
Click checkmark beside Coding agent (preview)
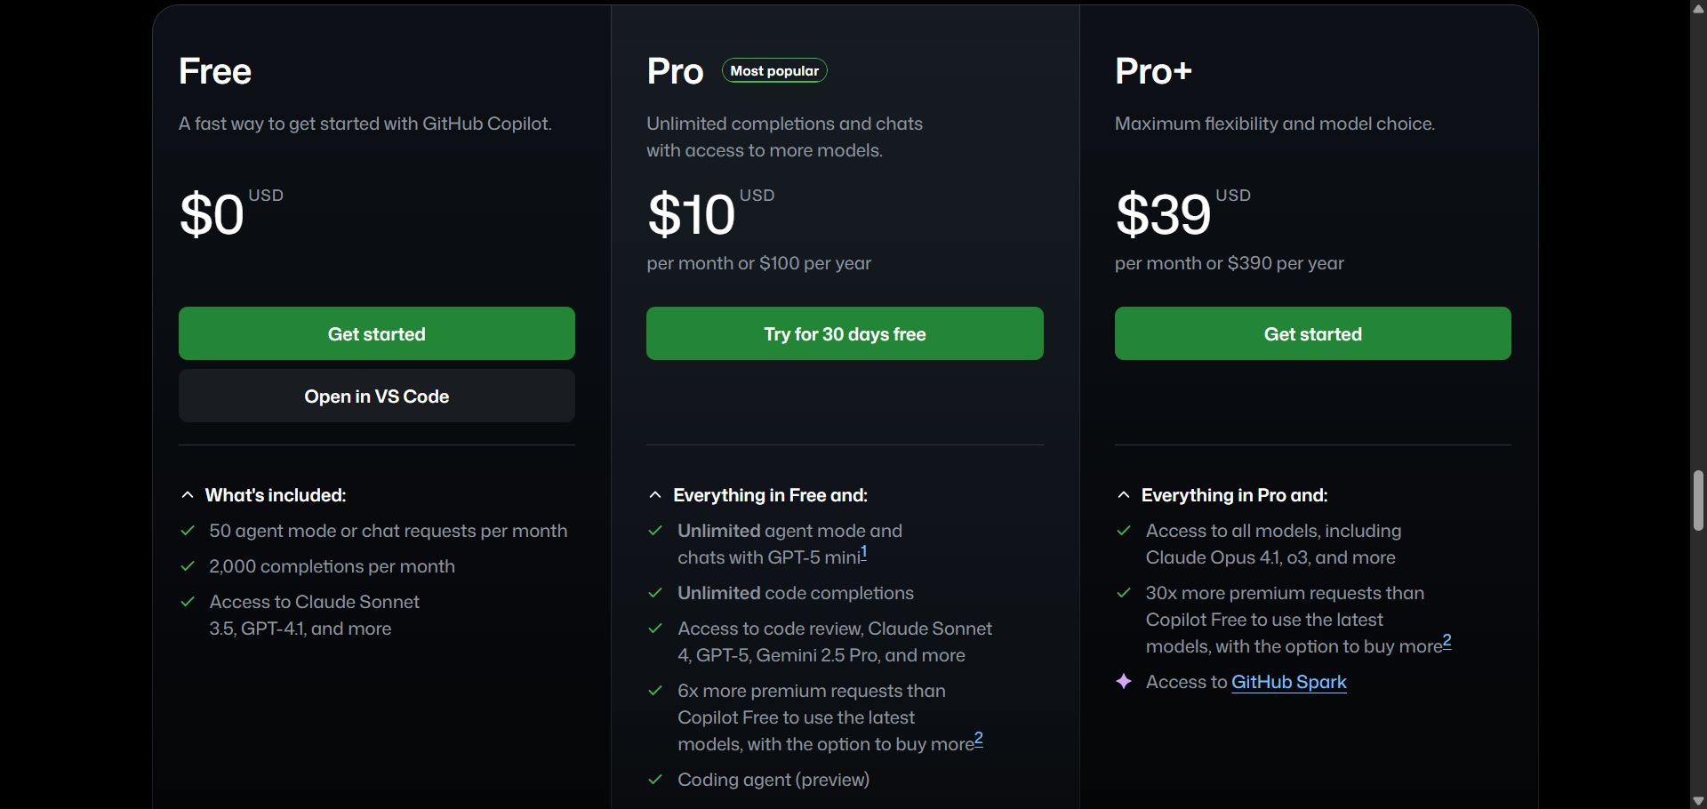tap(655, 780)
